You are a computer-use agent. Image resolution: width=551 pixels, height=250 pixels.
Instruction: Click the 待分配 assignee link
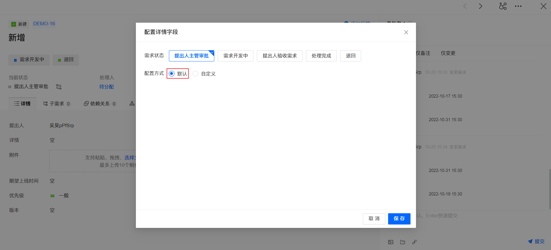107,87
